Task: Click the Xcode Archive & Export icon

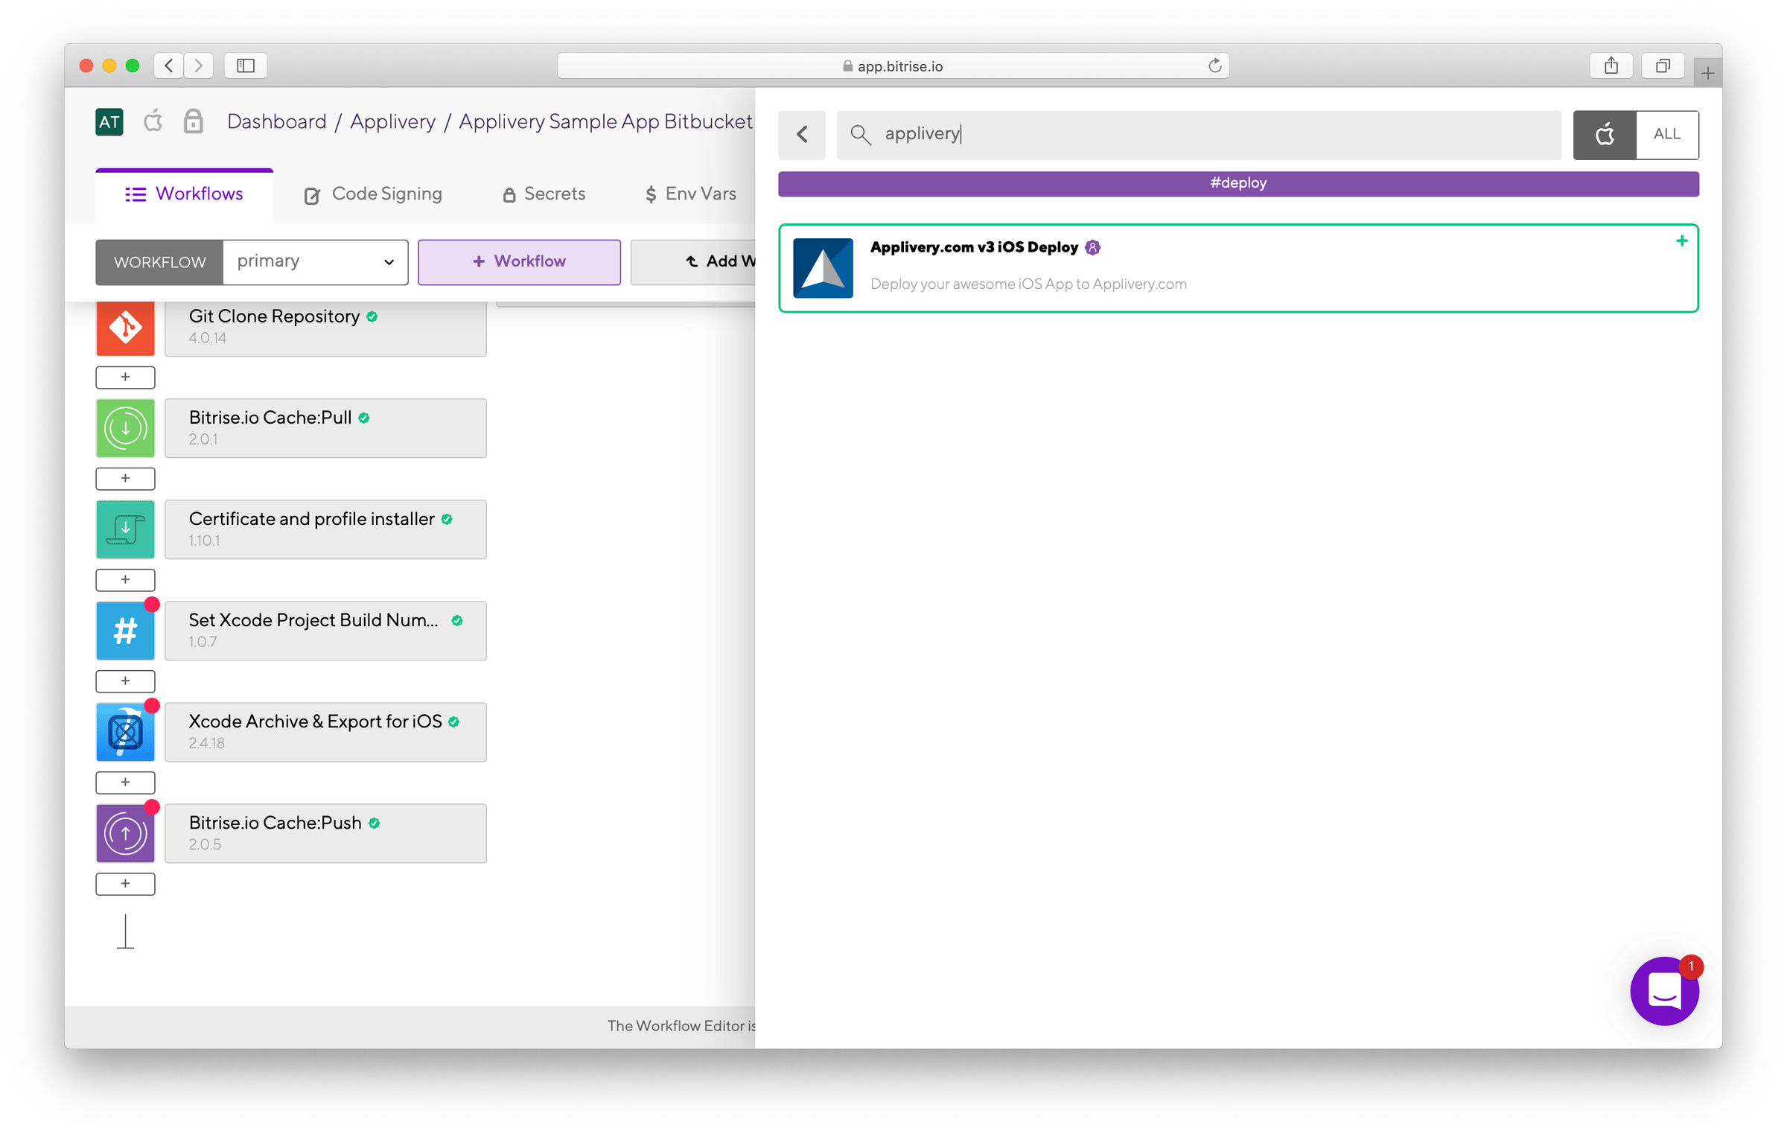Action: coord(125,732)
